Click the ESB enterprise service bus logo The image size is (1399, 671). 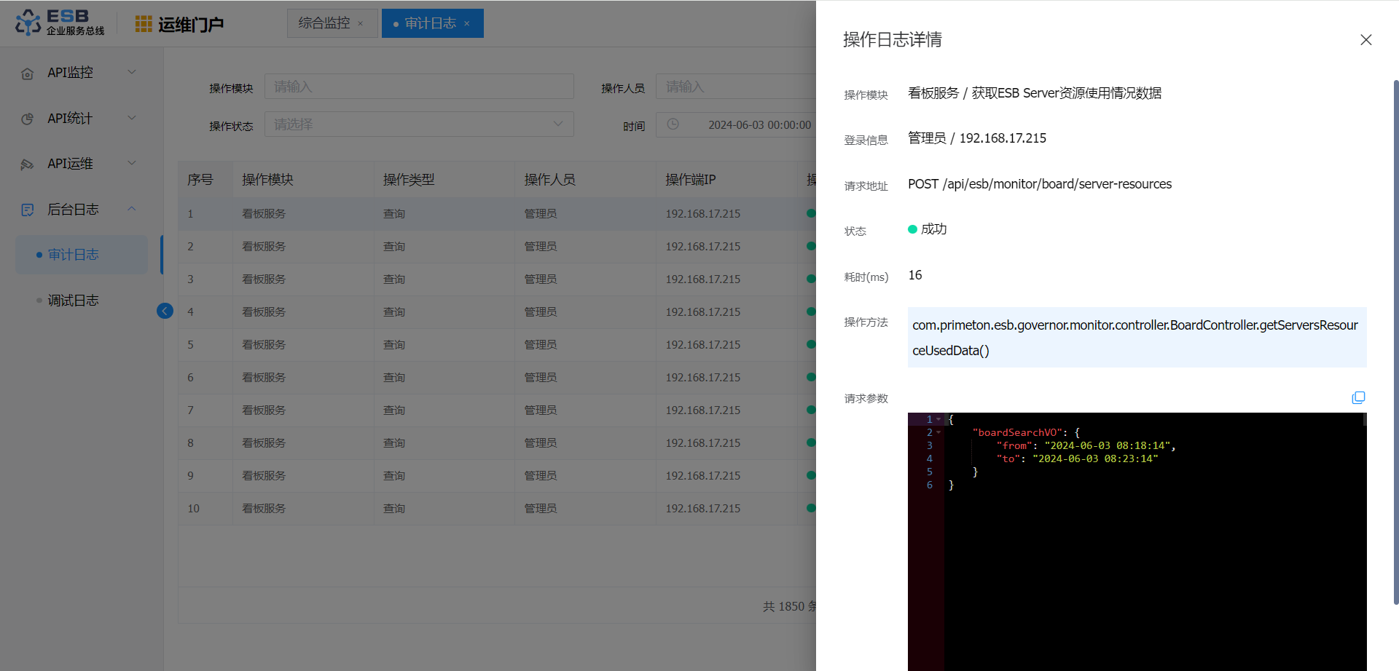(60, 23)
